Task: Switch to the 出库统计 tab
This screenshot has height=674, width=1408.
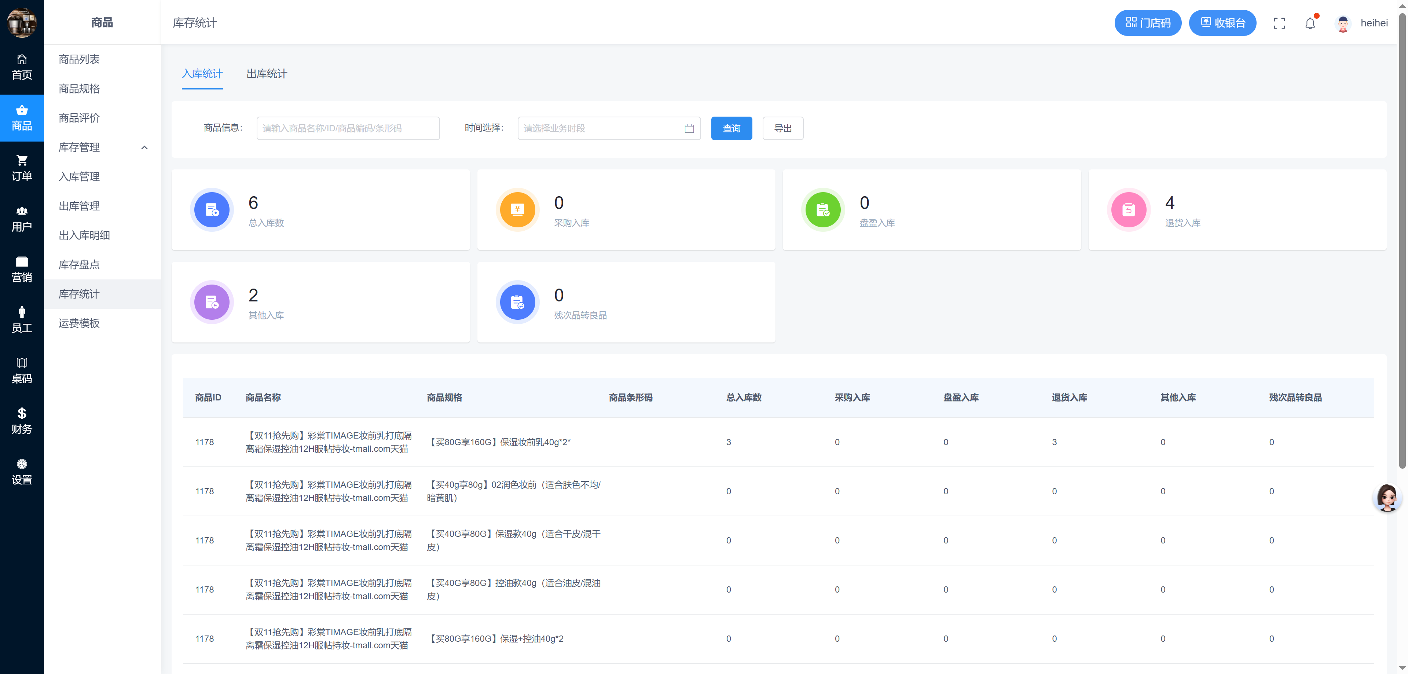Action: click(x=266, y=74)
